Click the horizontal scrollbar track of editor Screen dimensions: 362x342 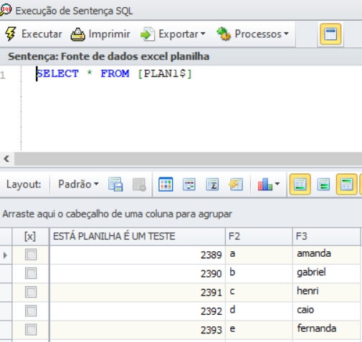point(188,159)
